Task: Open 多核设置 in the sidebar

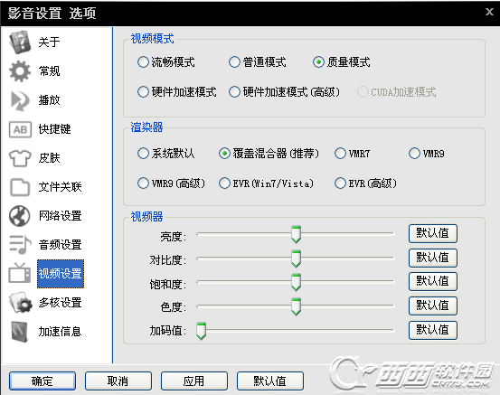Action: pos(60,302)
